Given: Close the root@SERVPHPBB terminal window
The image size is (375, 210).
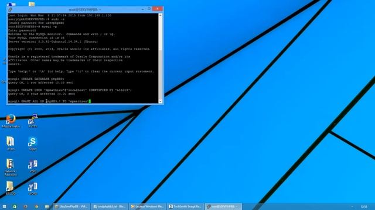Looking at the screenshot, I should (158, 9).
